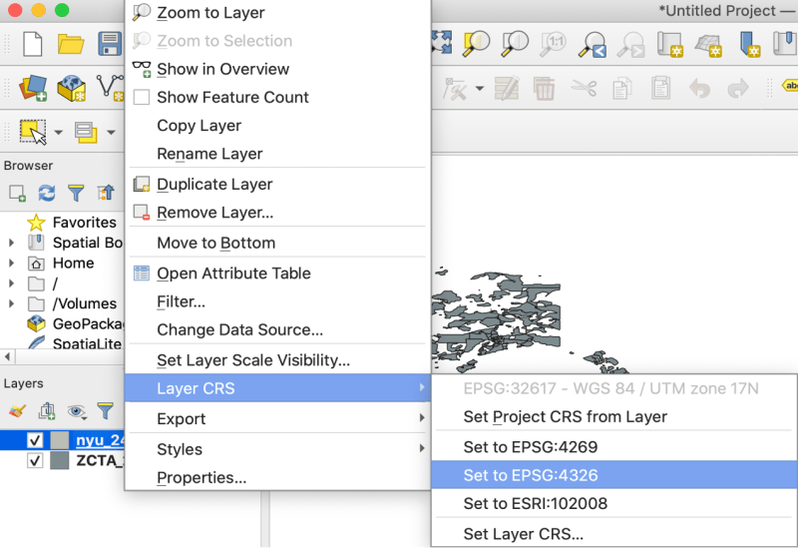The image size is (798, 548).
Task: Select Rename Layer menu entry
Action: click(x=278, y=154)
